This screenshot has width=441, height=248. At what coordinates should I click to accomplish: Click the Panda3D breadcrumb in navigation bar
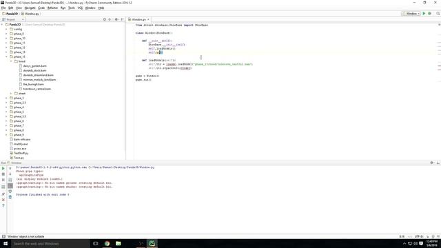(x=10, y=14)
